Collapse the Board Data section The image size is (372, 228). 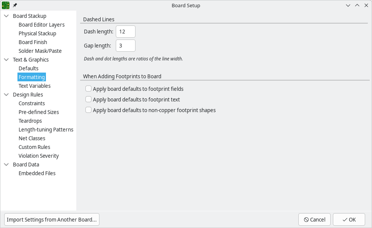tap(6, 164)
